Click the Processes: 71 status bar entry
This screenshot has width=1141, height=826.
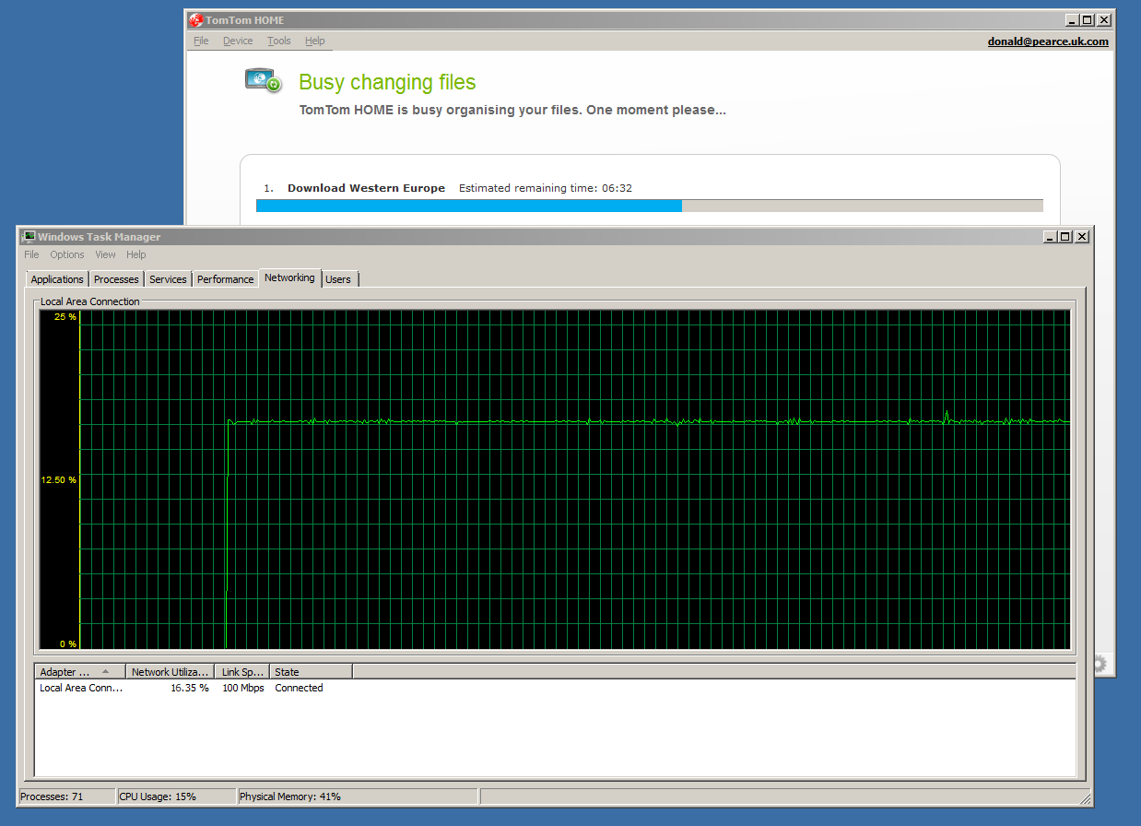click(66, 796)
